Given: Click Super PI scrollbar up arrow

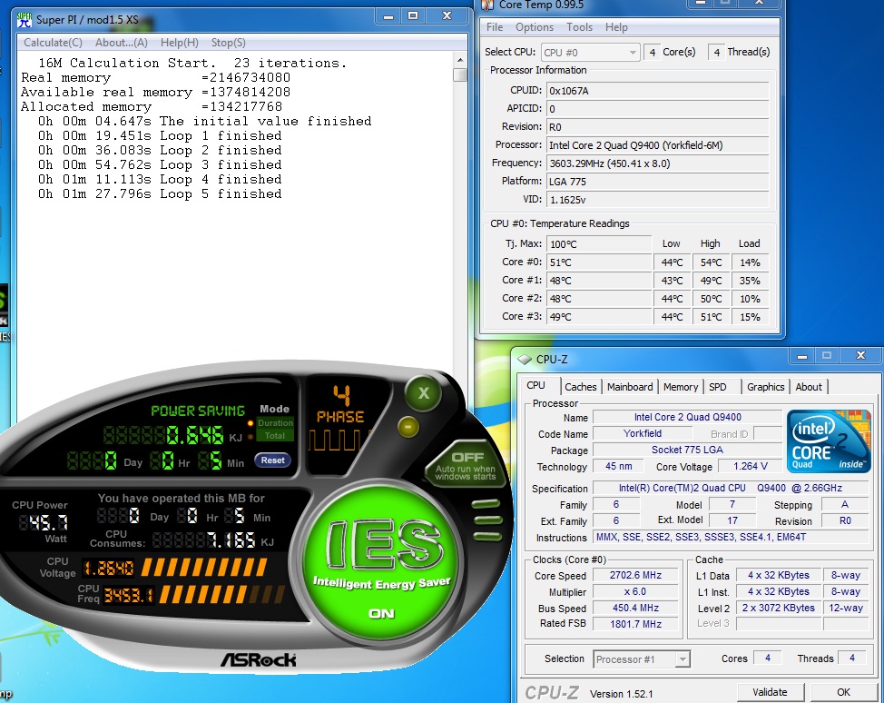Looking at the screenshot, I should [460, 60].
